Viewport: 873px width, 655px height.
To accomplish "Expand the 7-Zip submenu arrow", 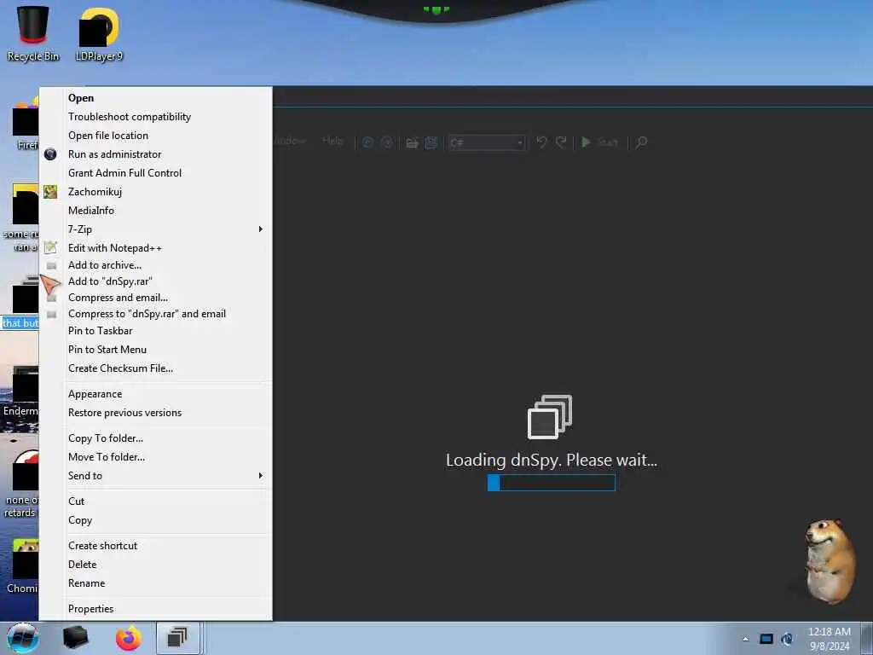I will pyautogui.click(x=260, y=229).
